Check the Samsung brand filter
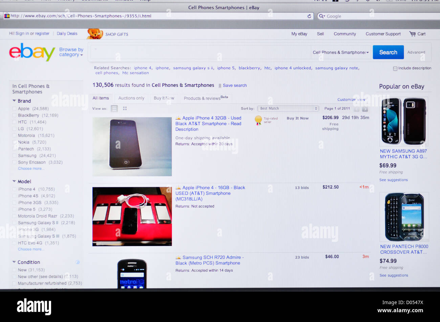This screenshot has height=322, width=440. [x=15, y=156]
